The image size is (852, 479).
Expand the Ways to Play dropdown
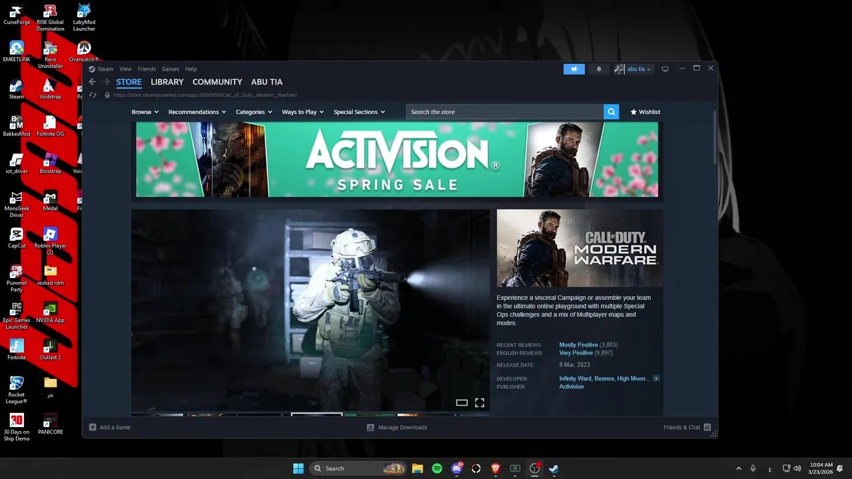(303, 112)
